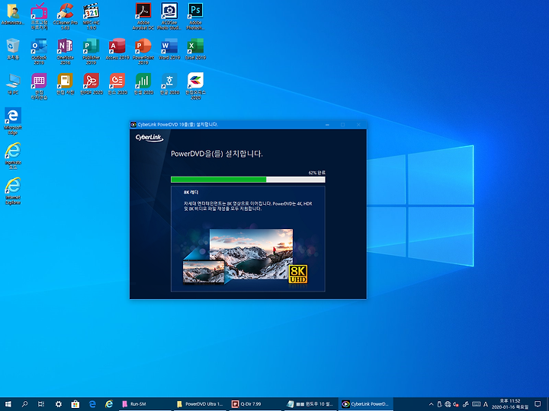Click the installer title bar text
This screenshot has height=411, width=549.
point(178,124)
